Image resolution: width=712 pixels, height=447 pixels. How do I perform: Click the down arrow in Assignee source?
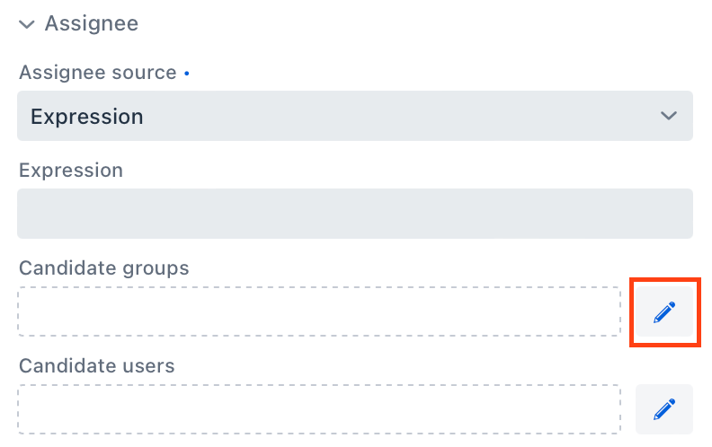click(668, 116)
